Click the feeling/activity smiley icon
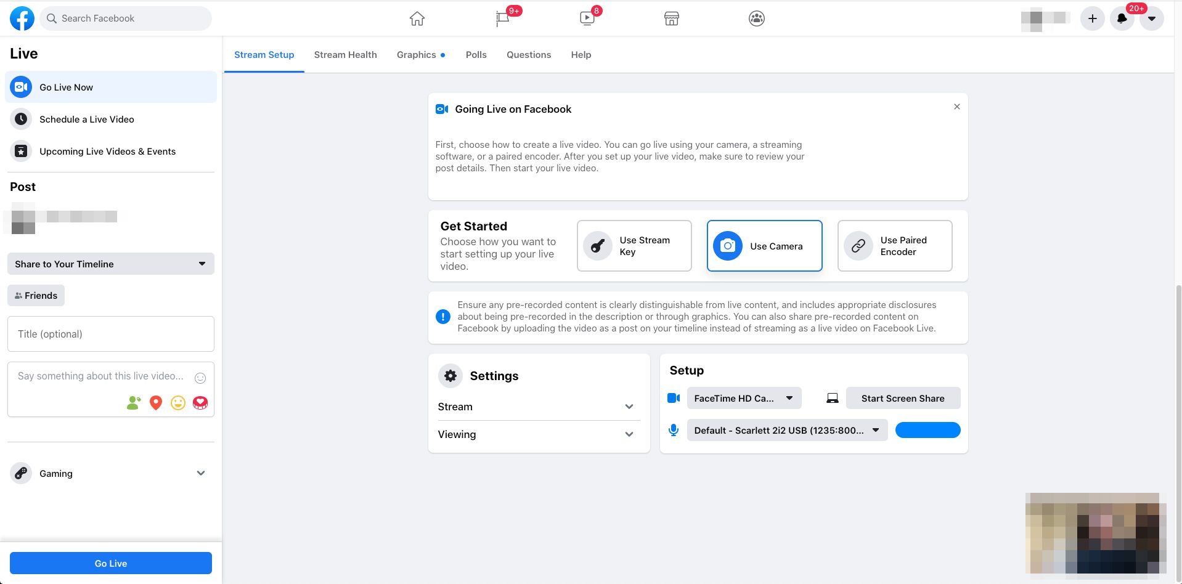 coord(178,403)
